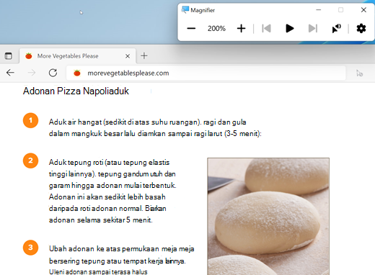Close the Magnifier window
The height and width of the screenshot is (275, 375).
(363, 10)
